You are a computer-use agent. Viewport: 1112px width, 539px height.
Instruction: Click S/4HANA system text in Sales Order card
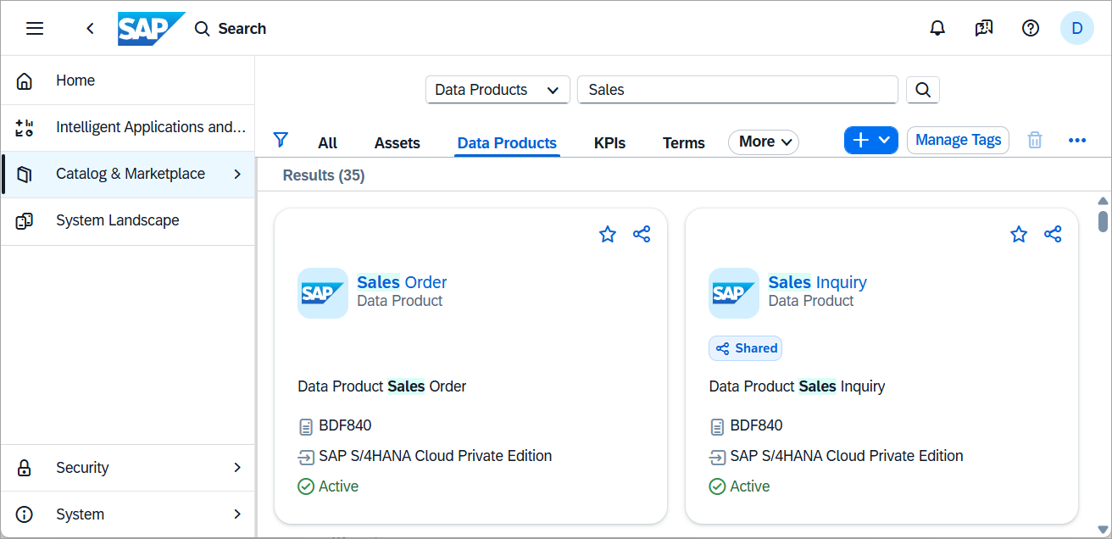(436, 456)
